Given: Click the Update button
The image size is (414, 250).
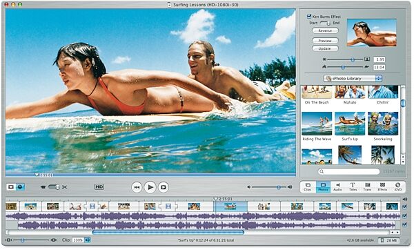Looking at the screenshot, I should pyautogui.click(x=325, y=48).
